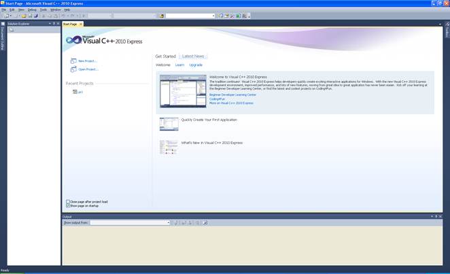Screen dimensions: 450x274
Task: Select the Upgrade sub-tab
Action: (x=196, y=65)
